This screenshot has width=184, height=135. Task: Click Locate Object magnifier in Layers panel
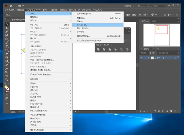tap(159, 111)
